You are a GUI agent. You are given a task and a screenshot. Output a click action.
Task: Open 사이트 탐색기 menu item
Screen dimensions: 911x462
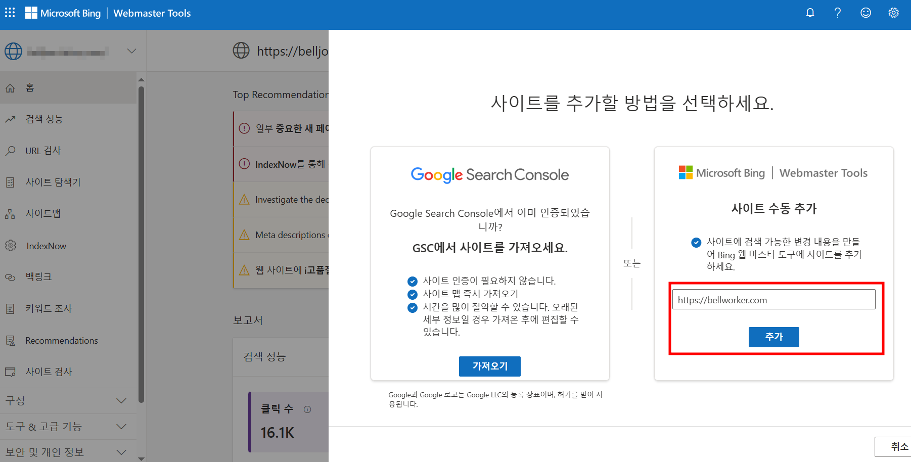68,182
